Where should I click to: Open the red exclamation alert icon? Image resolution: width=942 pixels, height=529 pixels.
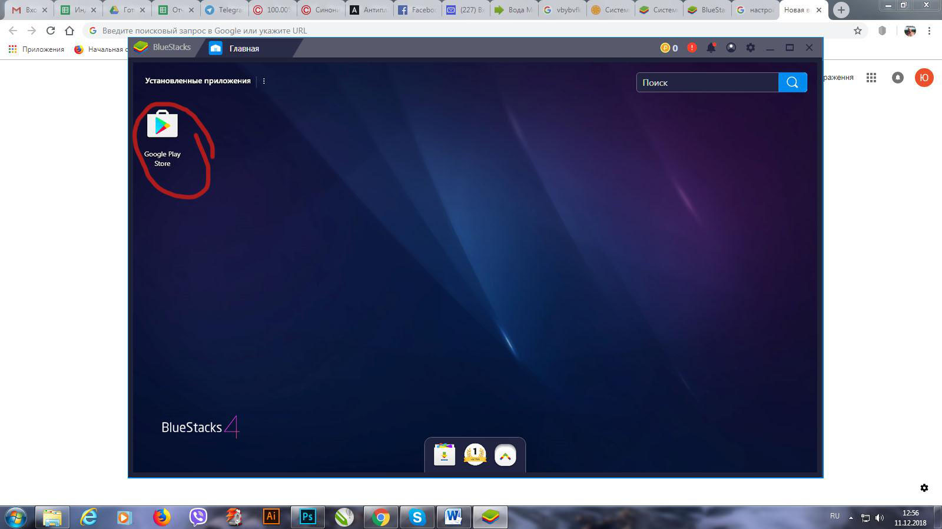tap(692, 48)
